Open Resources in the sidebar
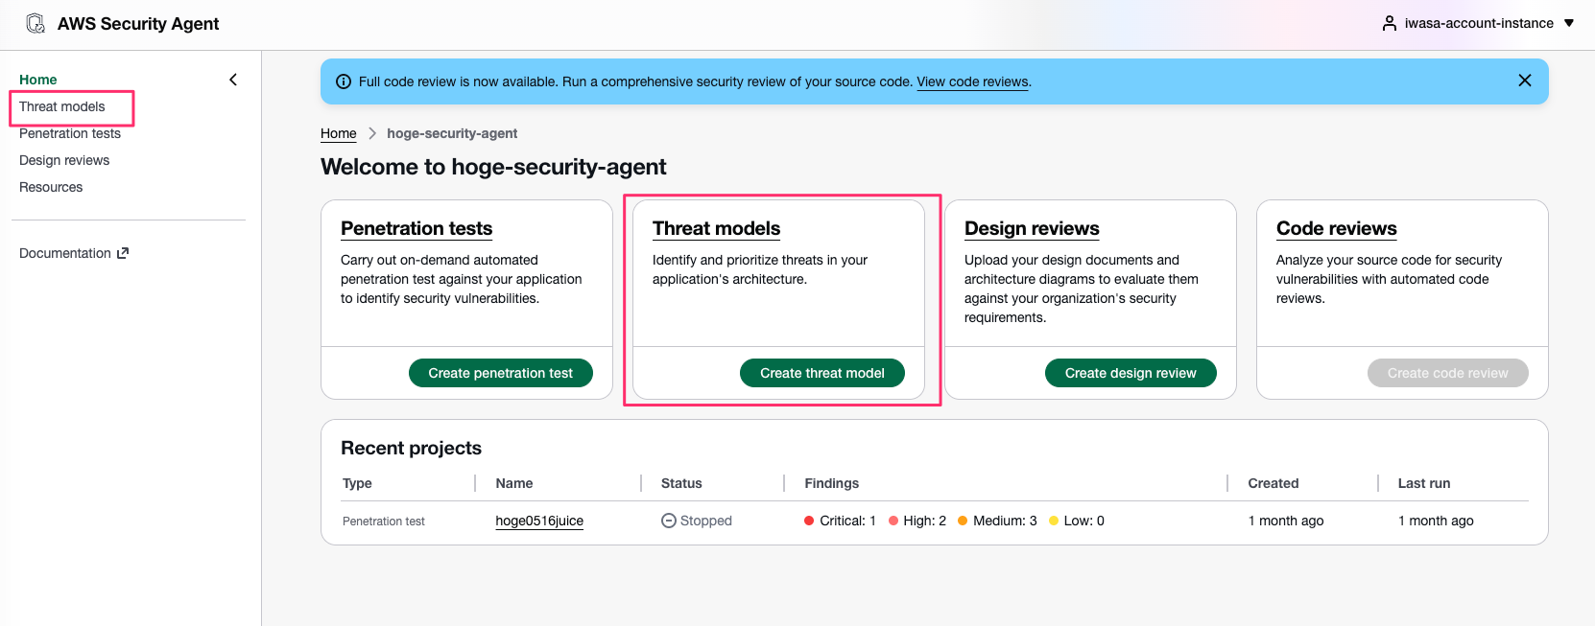Screen dimensions: 1595x626 click(51, 187)
